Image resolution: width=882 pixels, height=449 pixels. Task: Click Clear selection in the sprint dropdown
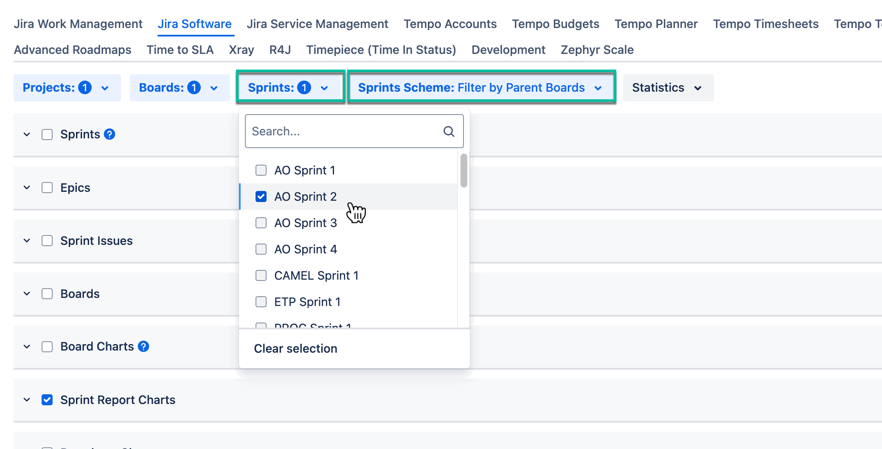295,348
